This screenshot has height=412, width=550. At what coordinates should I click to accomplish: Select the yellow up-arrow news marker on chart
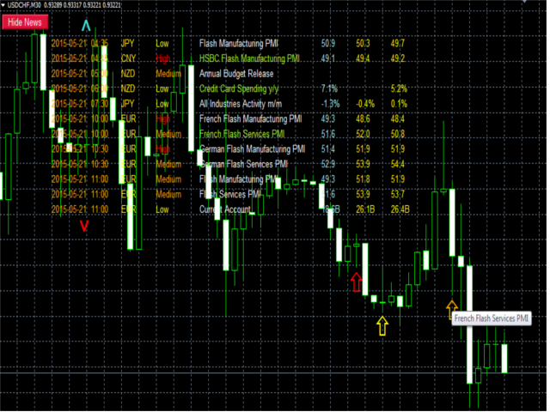pos(382,326)
